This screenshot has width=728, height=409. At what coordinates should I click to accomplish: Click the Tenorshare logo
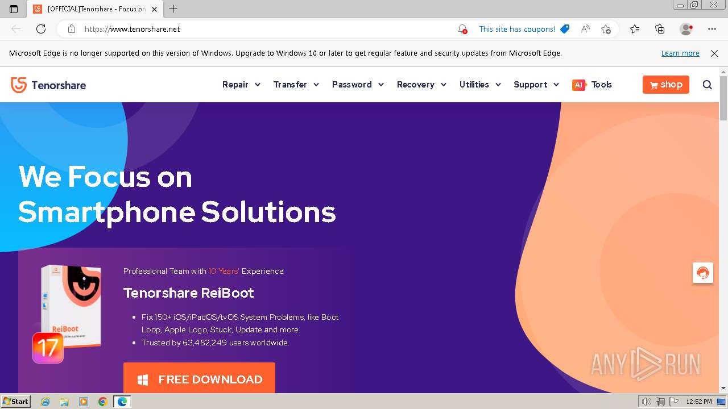click(48, 85)
